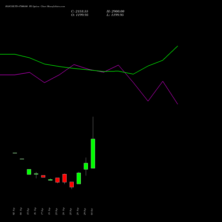Click the 25 Sep date label
Viewport: 222px width, 222px height.
point(71,211)
